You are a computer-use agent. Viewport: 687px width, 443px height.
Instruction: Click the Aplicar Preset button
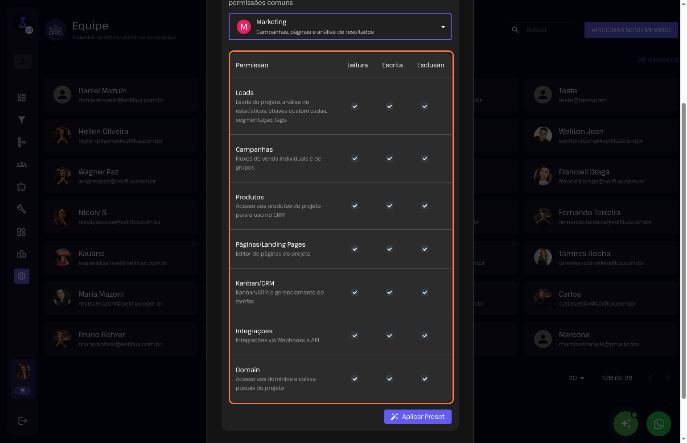coord(418,417)
